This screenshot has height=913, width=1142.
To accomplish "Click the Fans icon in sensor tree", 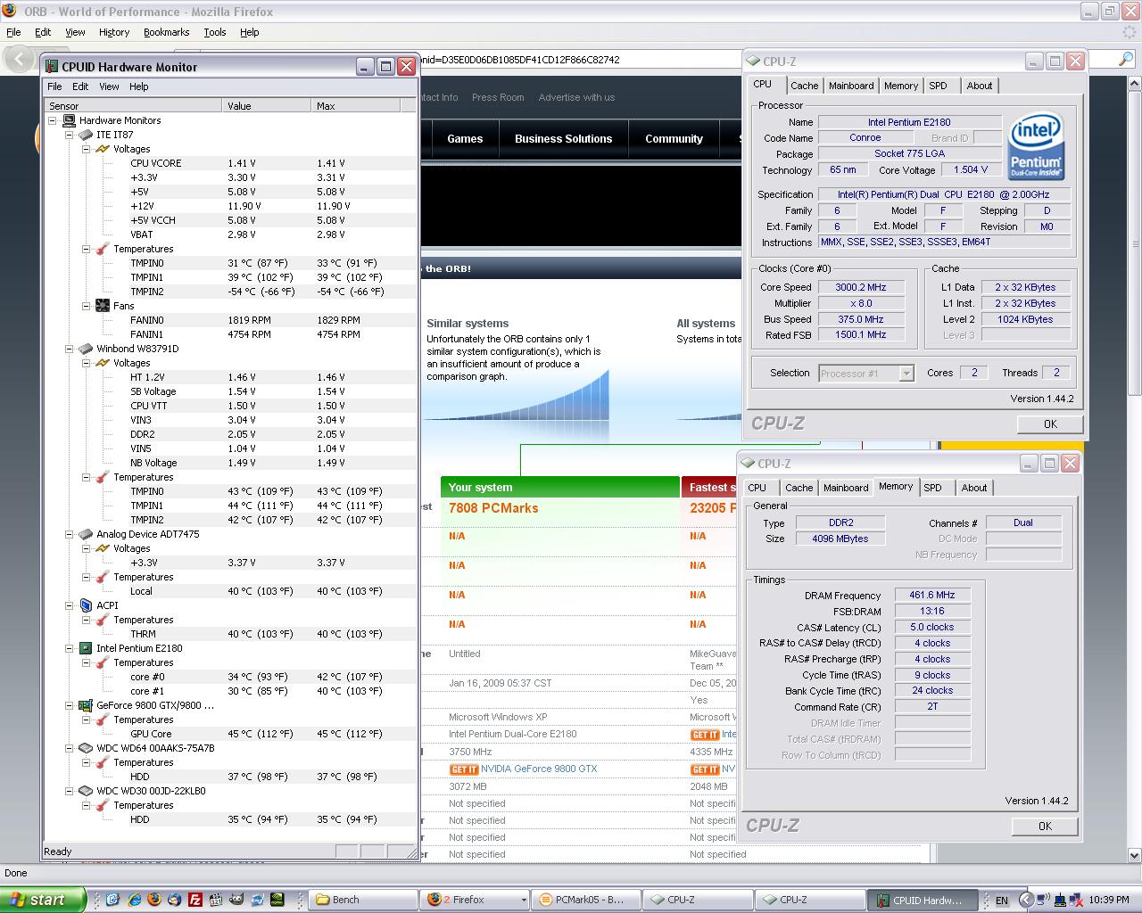I will click(103, 306).
